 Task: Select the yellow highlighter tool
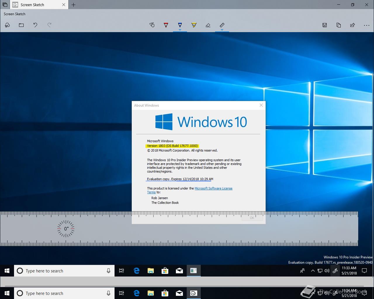pos(194,25)
